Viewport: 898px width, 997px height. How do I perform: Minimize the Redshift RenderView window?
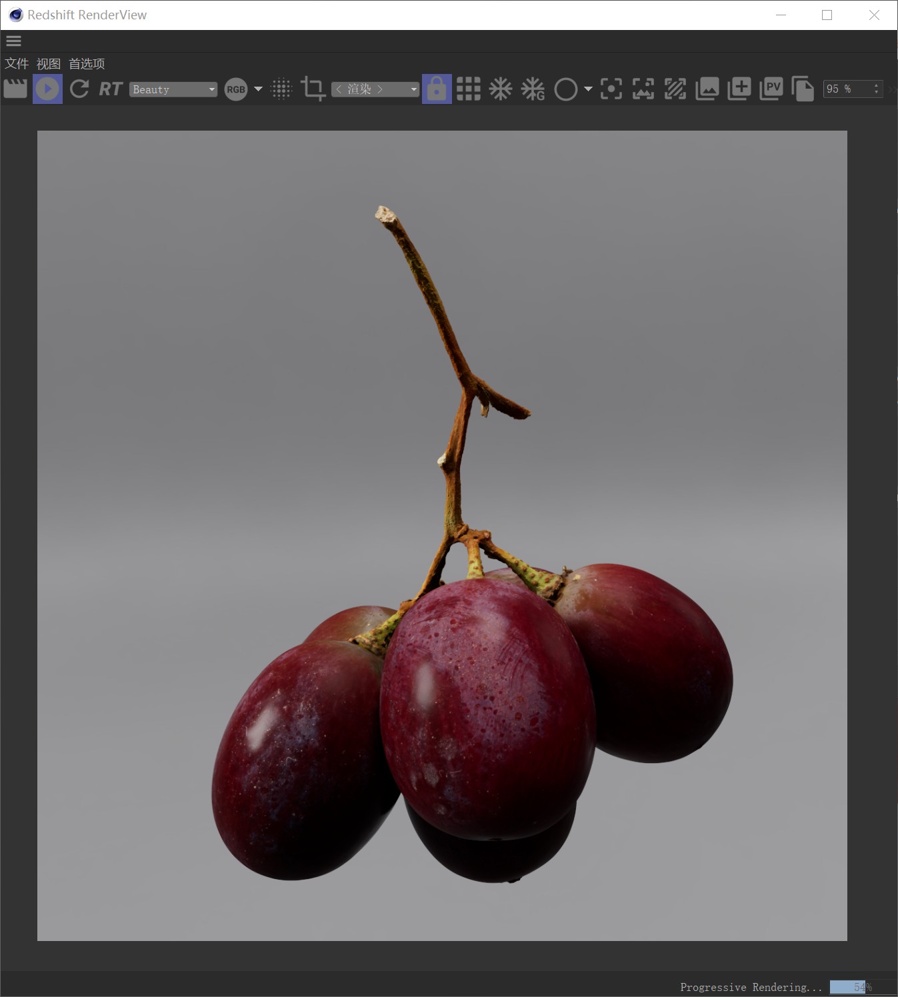point(781,15)
